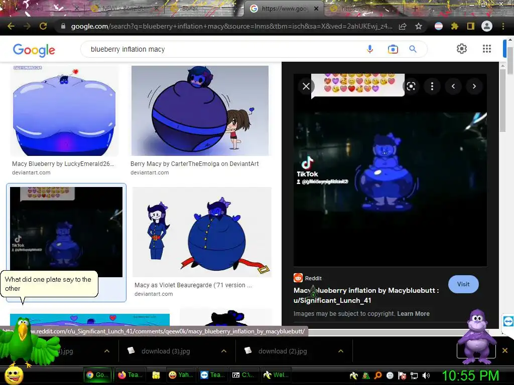Open the Berry Macy by CarterTheEmolga thumbnail
Screen dimensions: 514x385
[200, 111]
